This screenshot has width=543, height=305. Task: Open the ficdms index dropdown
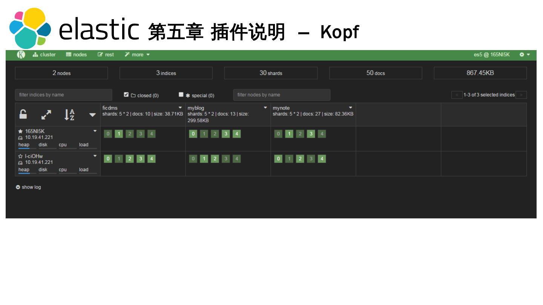[180, 108]
